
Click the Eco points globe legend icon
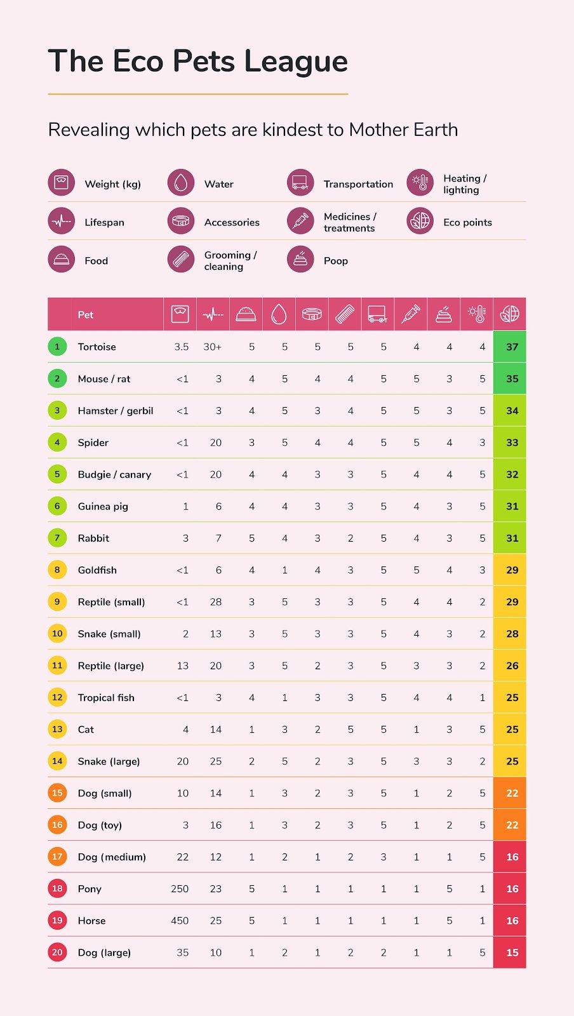tap(420, 222)
